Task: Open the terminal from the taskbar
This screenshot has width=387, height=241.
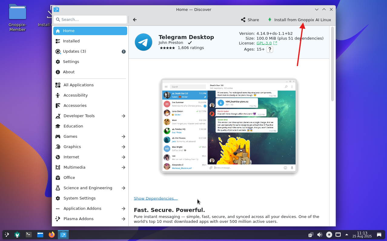Action: [29, 234]
